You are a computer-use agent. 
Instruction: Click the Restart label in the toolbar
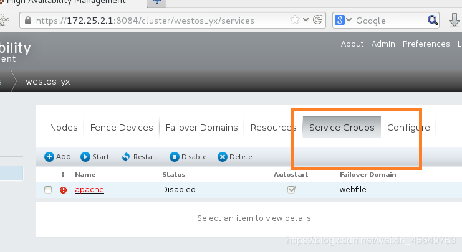(x=145, y=157)
